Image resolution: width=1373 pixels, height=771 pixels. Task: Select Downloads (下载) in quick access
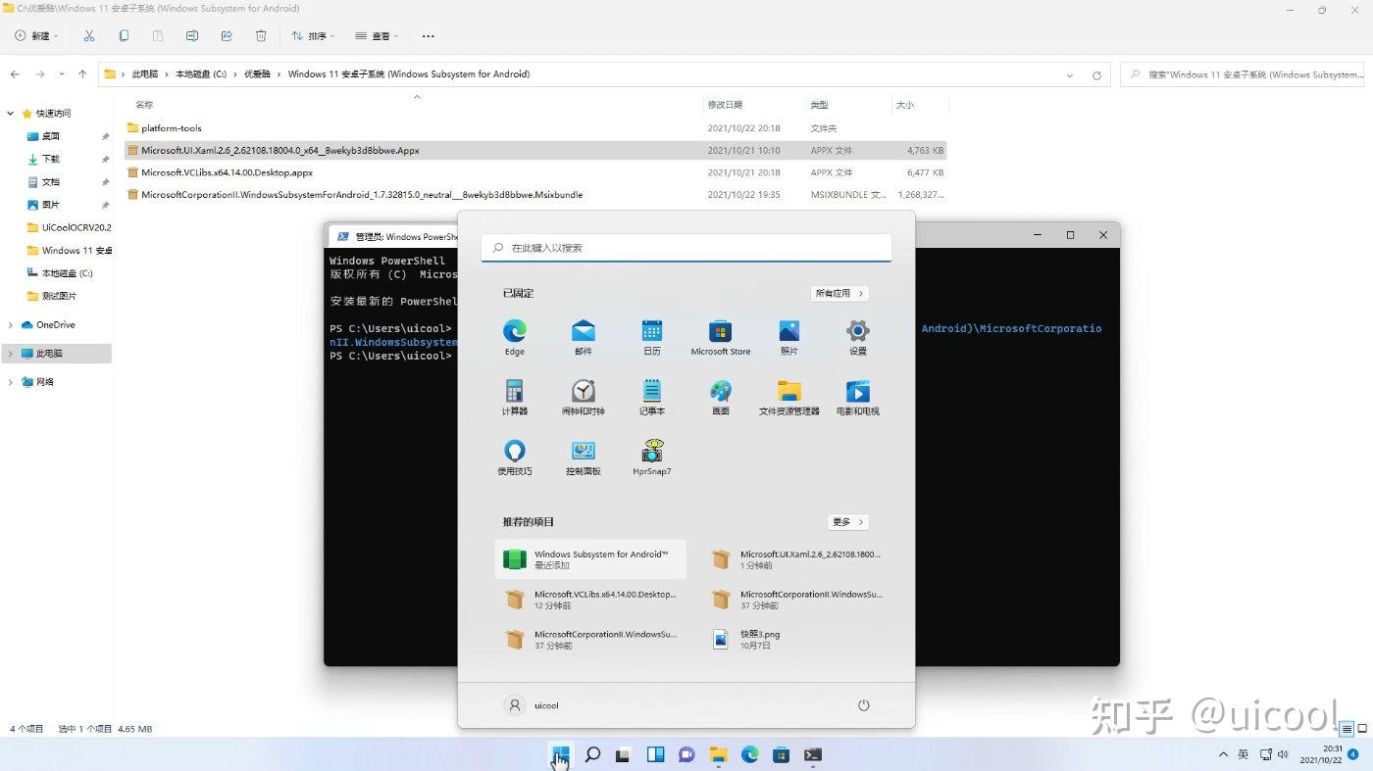[51, 159]
